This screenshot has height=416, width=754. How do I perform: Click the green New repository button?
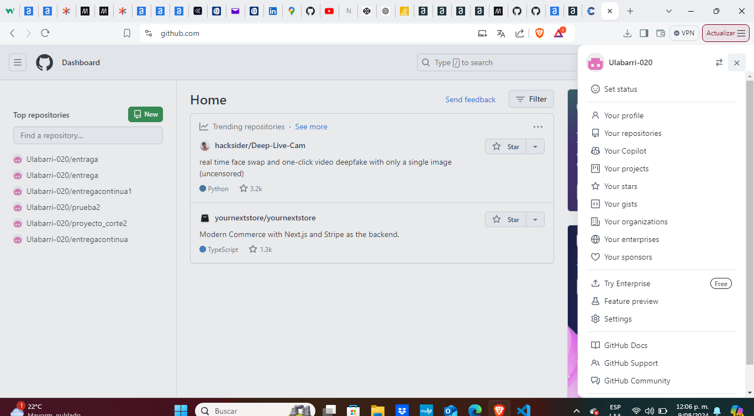pos(145,114)
